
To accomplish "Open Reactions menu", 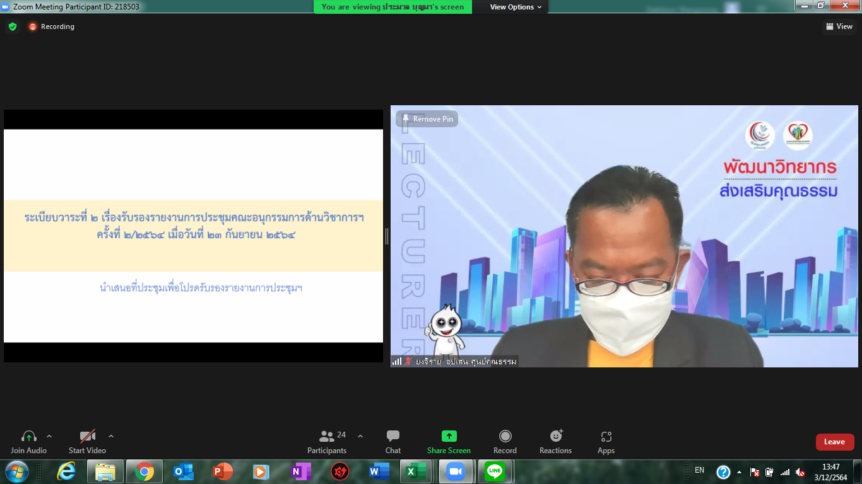I will point(555,441).
